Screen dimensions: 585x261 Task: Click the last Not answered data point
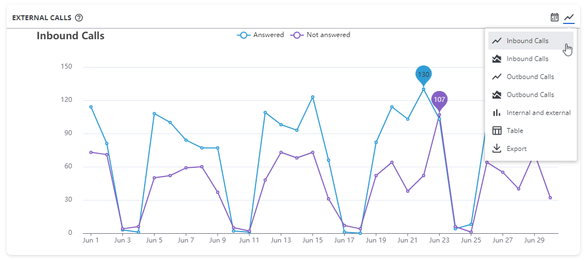tap(550, 198)
